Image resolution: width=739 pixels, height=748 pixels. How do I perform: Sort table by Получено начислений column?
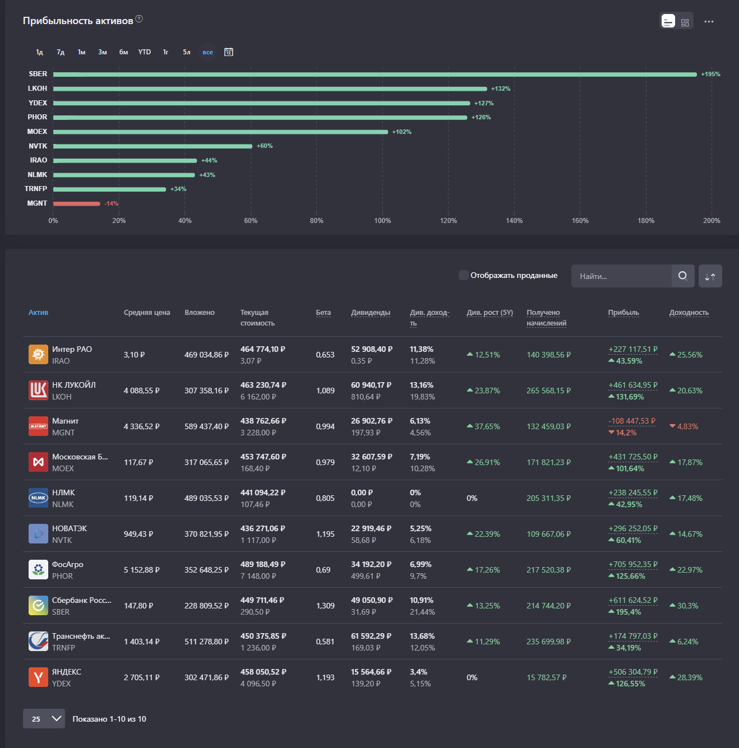547,318
